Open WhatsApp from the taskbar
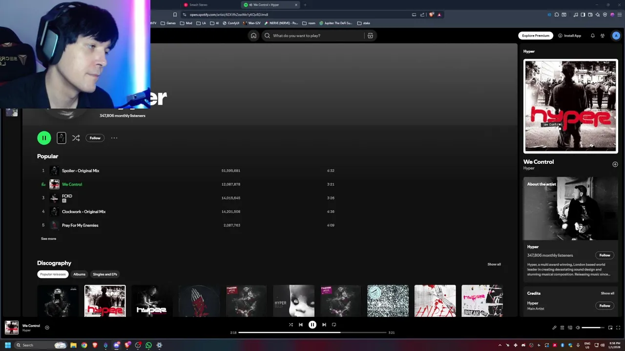This screenshot has height=351, width=625. tap(148, 345)
